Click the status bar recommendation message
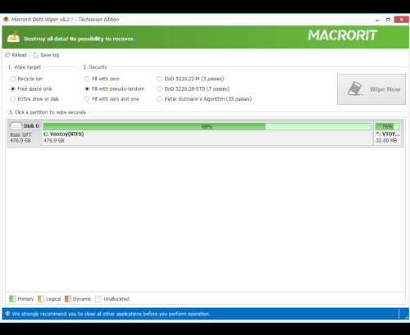This screenshot has height=335, width=410. point(111,314)
